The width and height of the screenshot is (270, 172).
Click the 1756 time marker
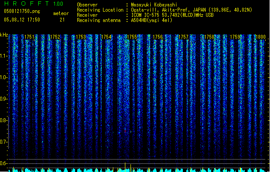[158, 37]
